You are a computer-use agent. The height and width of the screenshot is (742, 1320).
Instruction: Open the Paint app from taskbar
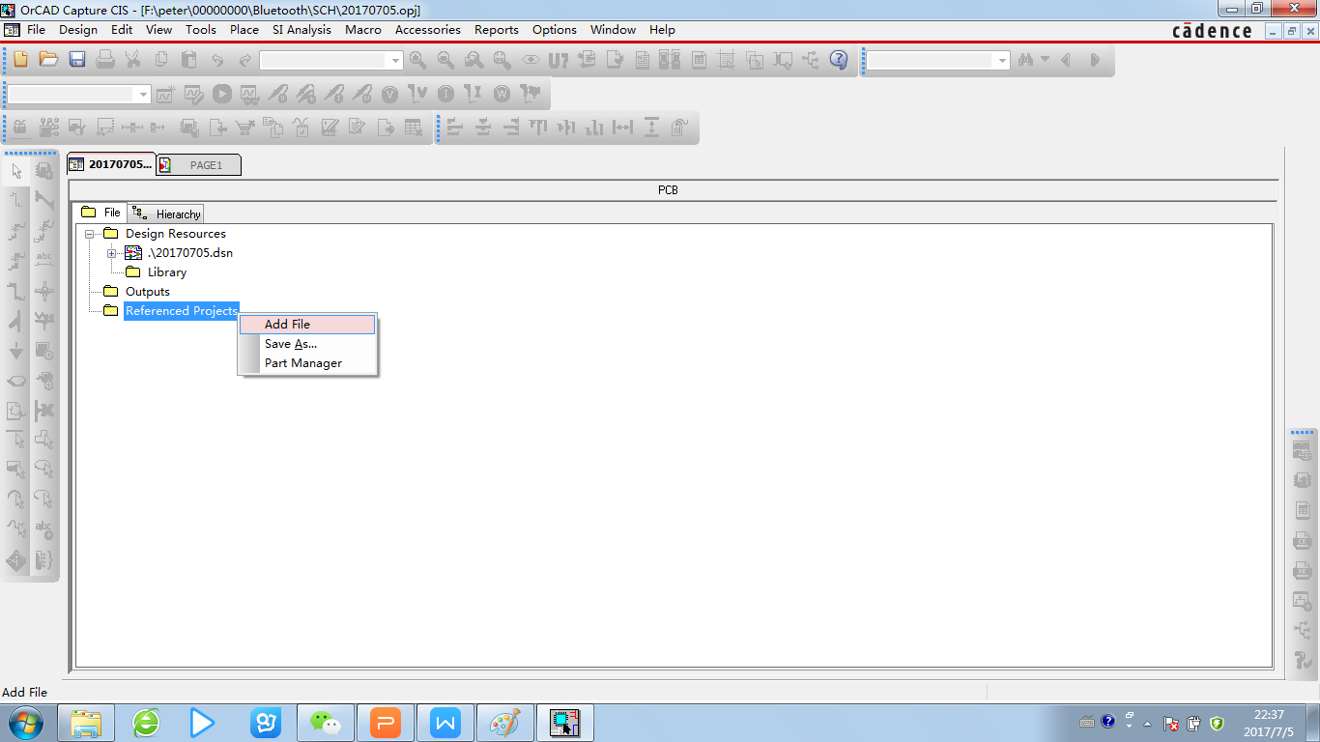click(x=504, y=723)
